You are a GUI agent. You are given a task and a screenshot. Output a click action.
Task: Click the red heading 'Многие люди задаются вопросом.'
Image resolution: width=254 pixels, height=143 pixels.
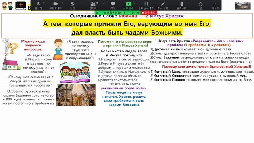pyautogui.click(x=33, y=45)
